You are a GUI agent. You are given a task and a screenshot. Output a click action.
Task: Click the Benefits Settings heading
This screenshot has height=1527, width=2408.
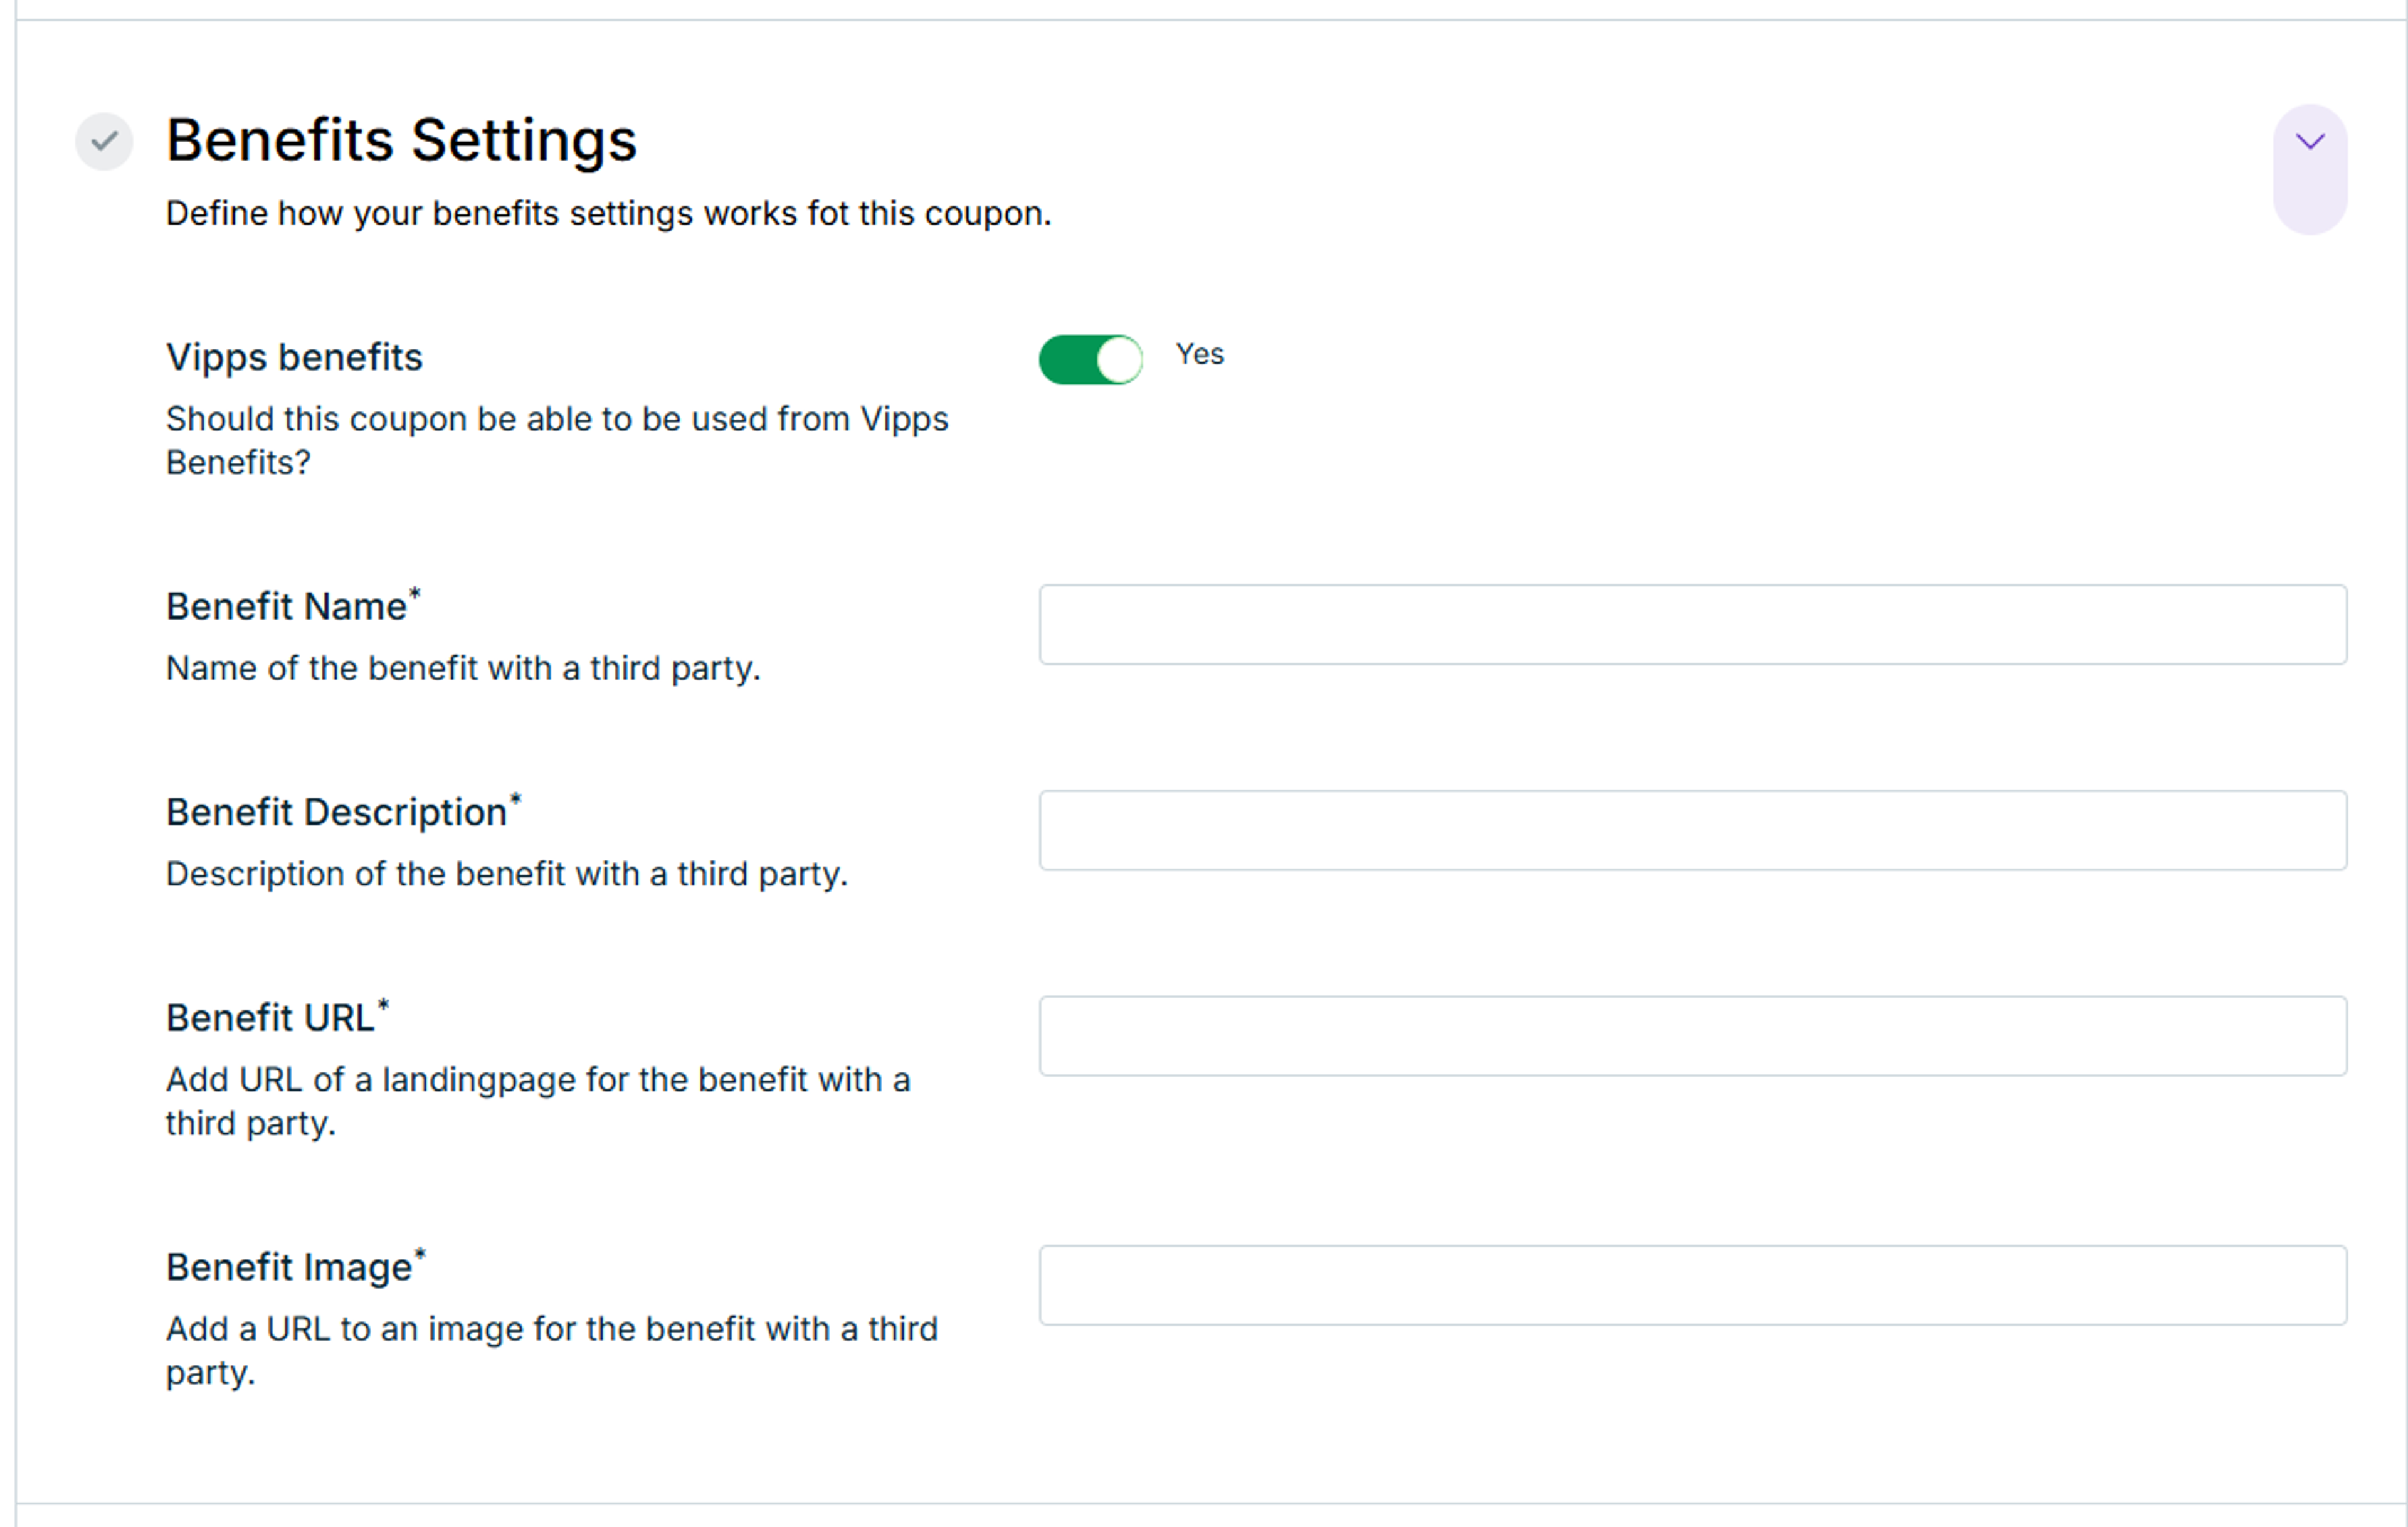pos(401,140)
